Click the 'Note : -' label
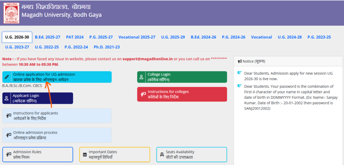The image size is (344, 165). tap(9, 59)
